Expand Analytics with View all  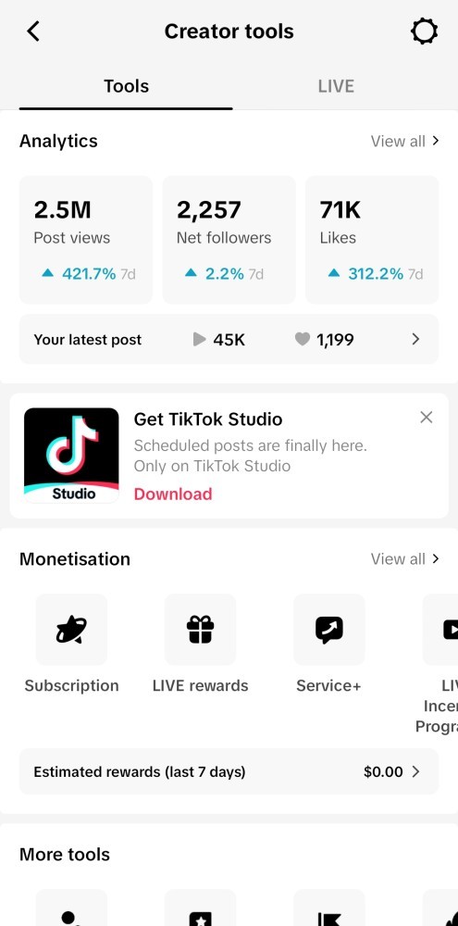[x=405, y=141]
